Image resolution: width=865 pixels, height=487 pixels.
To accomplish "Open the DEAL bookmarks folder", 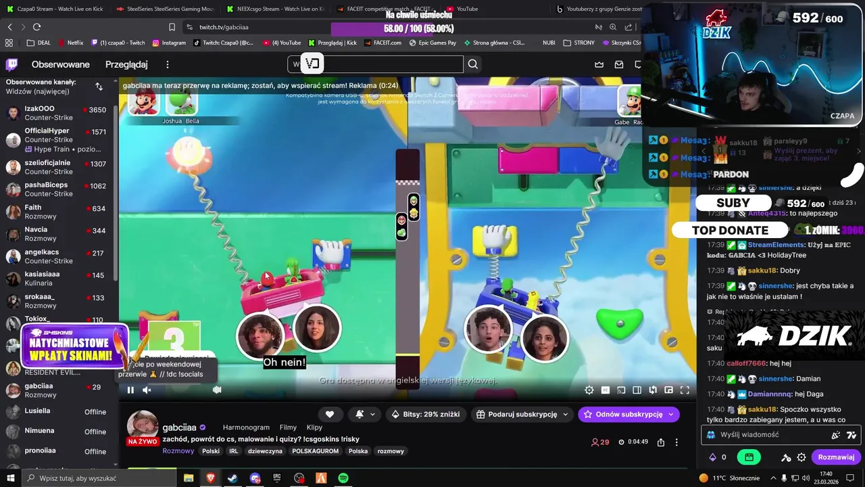I will pos(39,43).
